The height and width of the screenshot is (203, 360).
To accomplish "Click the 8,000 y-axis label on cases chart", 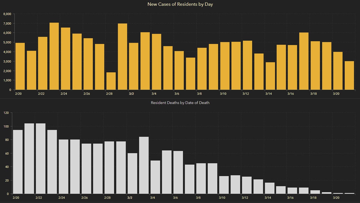I will pos(7,14).
